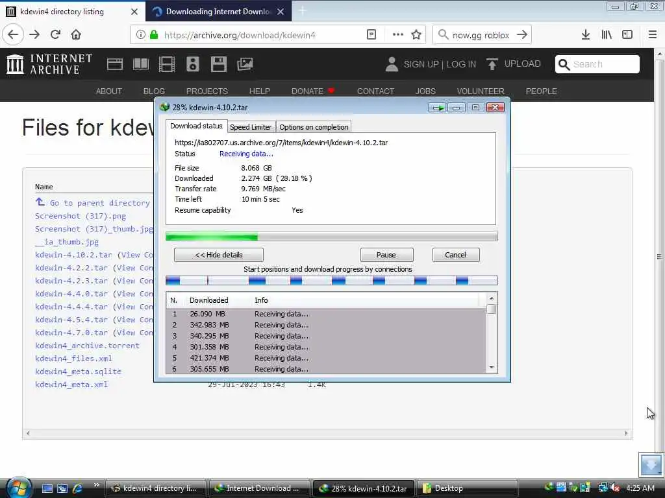The height and width of the screenshot is (498, 665).
Task: Open the Web section icon on Internet Archive
Action: 114,64
